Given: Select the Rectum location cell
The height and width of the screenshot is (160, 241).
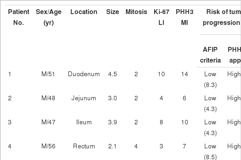Looking at the screenshot, I should [x=84, y=146].
